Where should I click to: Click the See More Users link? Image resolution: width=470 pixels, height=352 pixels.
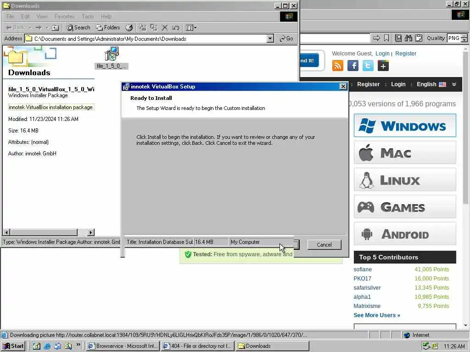tap(377, 315)
